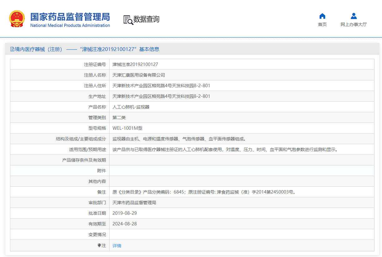The image size is (382, 257).
Task: Open the 详情 link
Action: pyautogui.click(x=117, y=246)
